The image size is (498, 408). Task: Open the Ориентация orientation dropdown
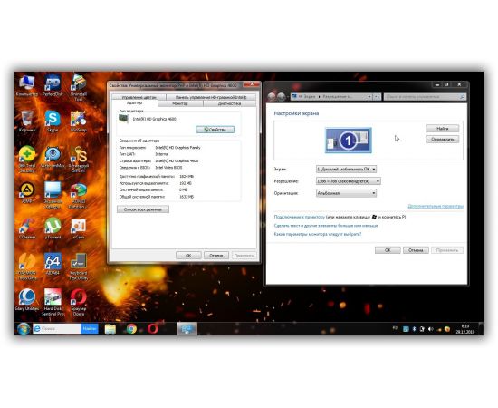(346, 193)
